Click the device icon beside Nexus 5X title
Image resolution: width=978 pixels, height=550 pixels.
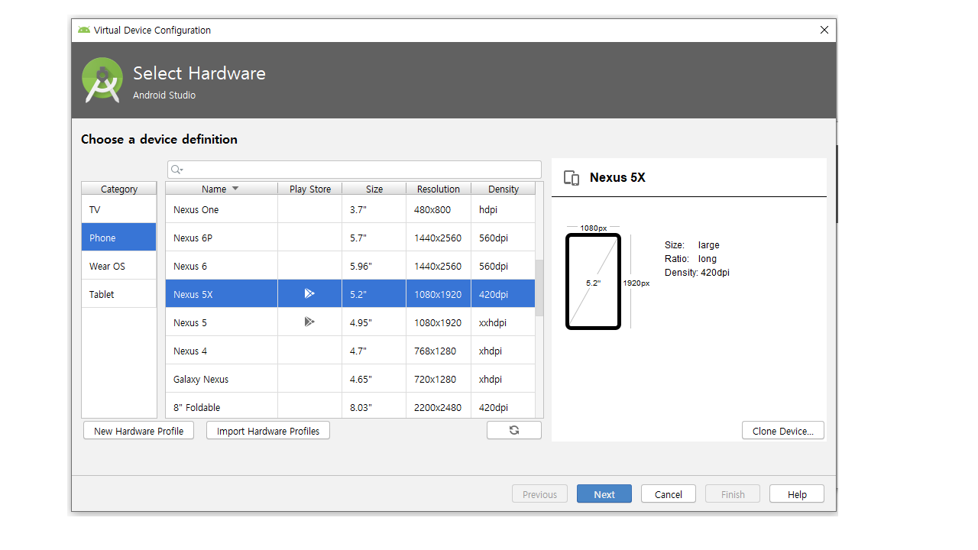coord(571,178)
